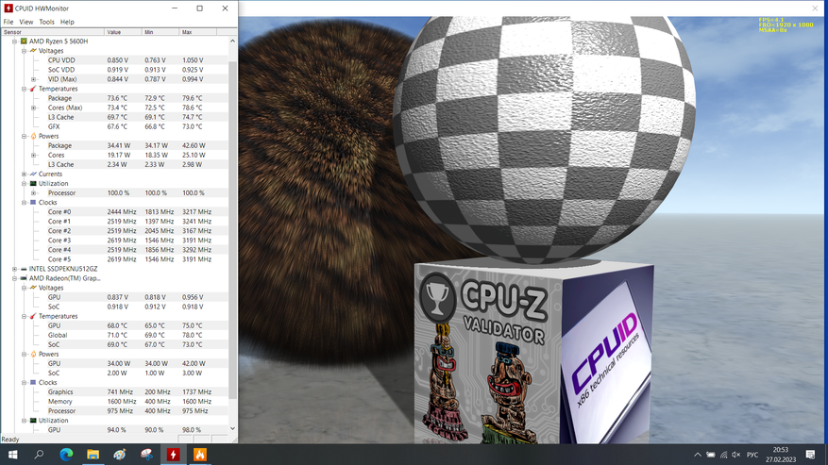
Task: Open the File menu
Action: [x=8, y=22]
